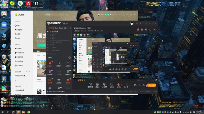Open the Windows Start menu
Screen dimensions: 204x114
point(2,112)
